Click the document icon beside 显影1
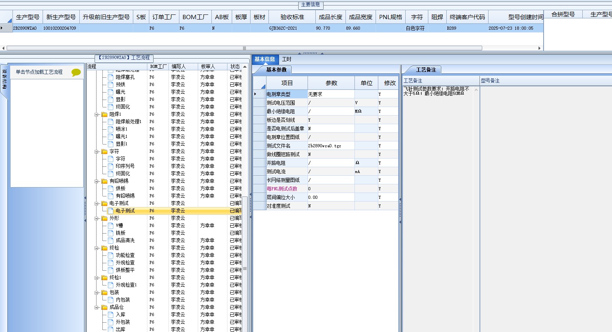Viewport: 612px width, 332px height. [111, 144]
